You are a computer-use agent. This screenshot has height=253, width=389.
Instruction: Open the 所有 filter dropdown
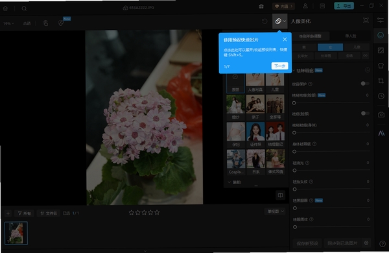[24, 213]
